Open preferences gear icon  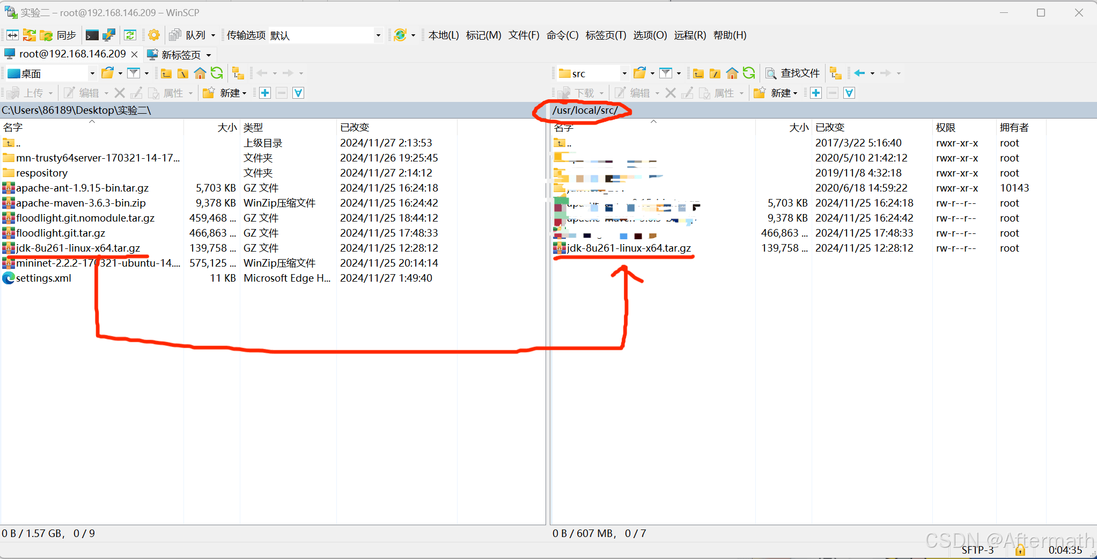154,35
